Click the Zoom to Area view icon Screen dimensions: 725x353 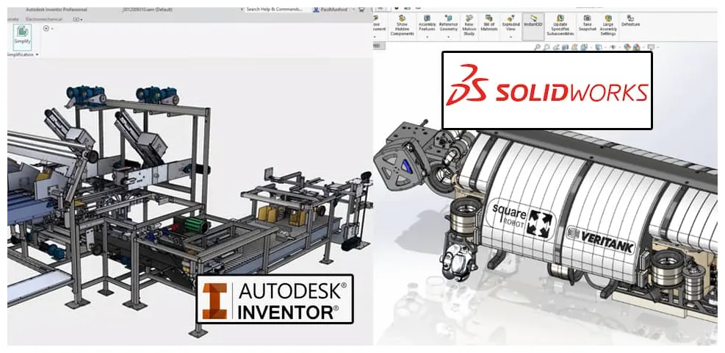pos(547,47)
